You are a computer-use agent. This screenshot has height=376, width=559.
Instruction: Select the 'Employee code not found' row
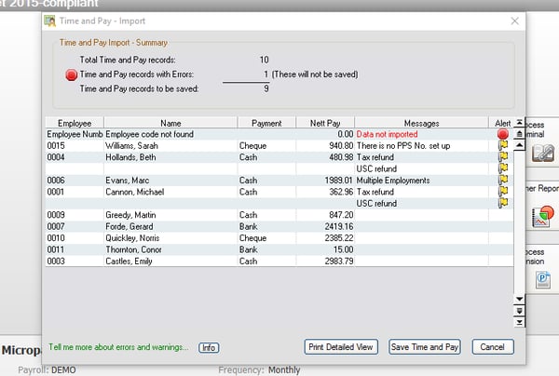coord(279,134)
